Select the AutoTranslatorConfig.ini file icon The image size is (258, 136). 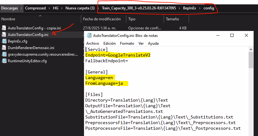click(4, 34)
